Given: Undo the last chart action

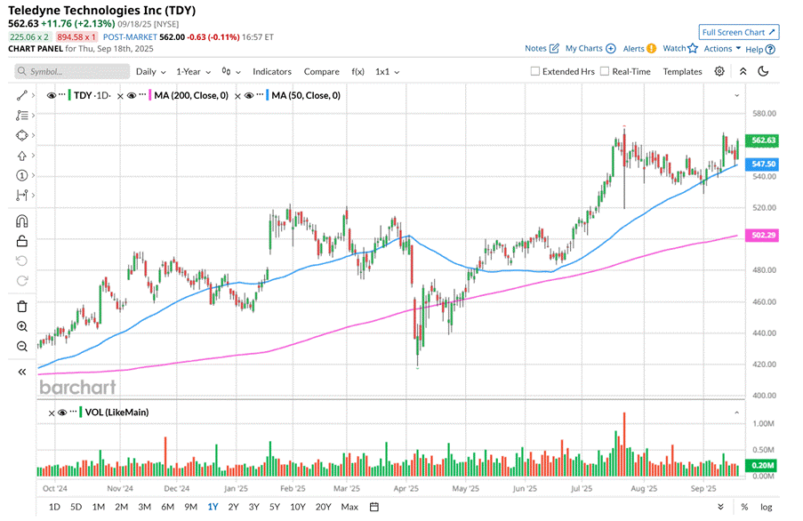Looking at the screenshot, I should click(21, 261).
